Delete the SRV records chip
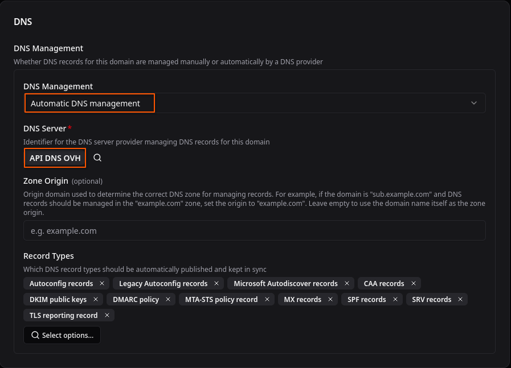 (x=460, y=299)
